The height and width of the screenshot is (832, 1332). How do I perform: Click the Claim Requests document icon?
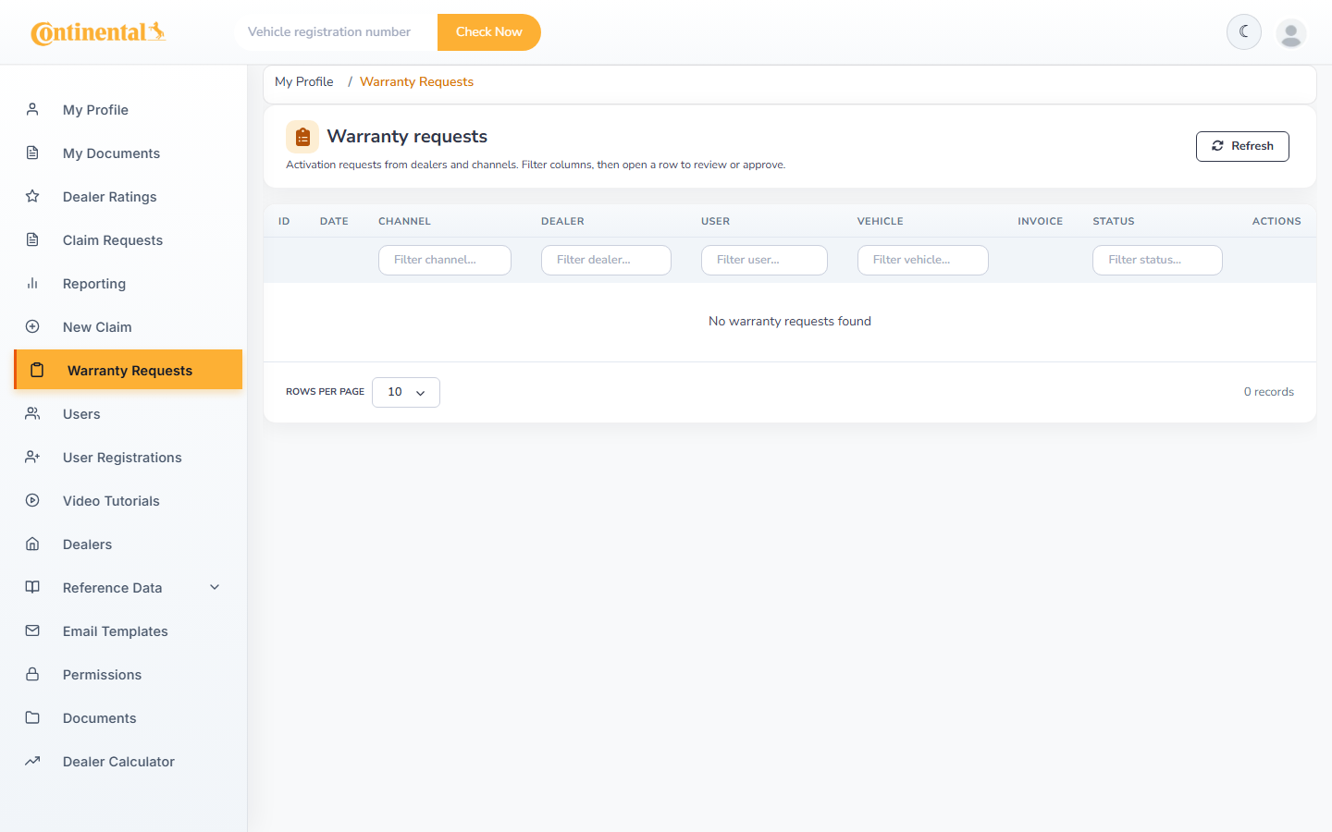pos(32,239)
